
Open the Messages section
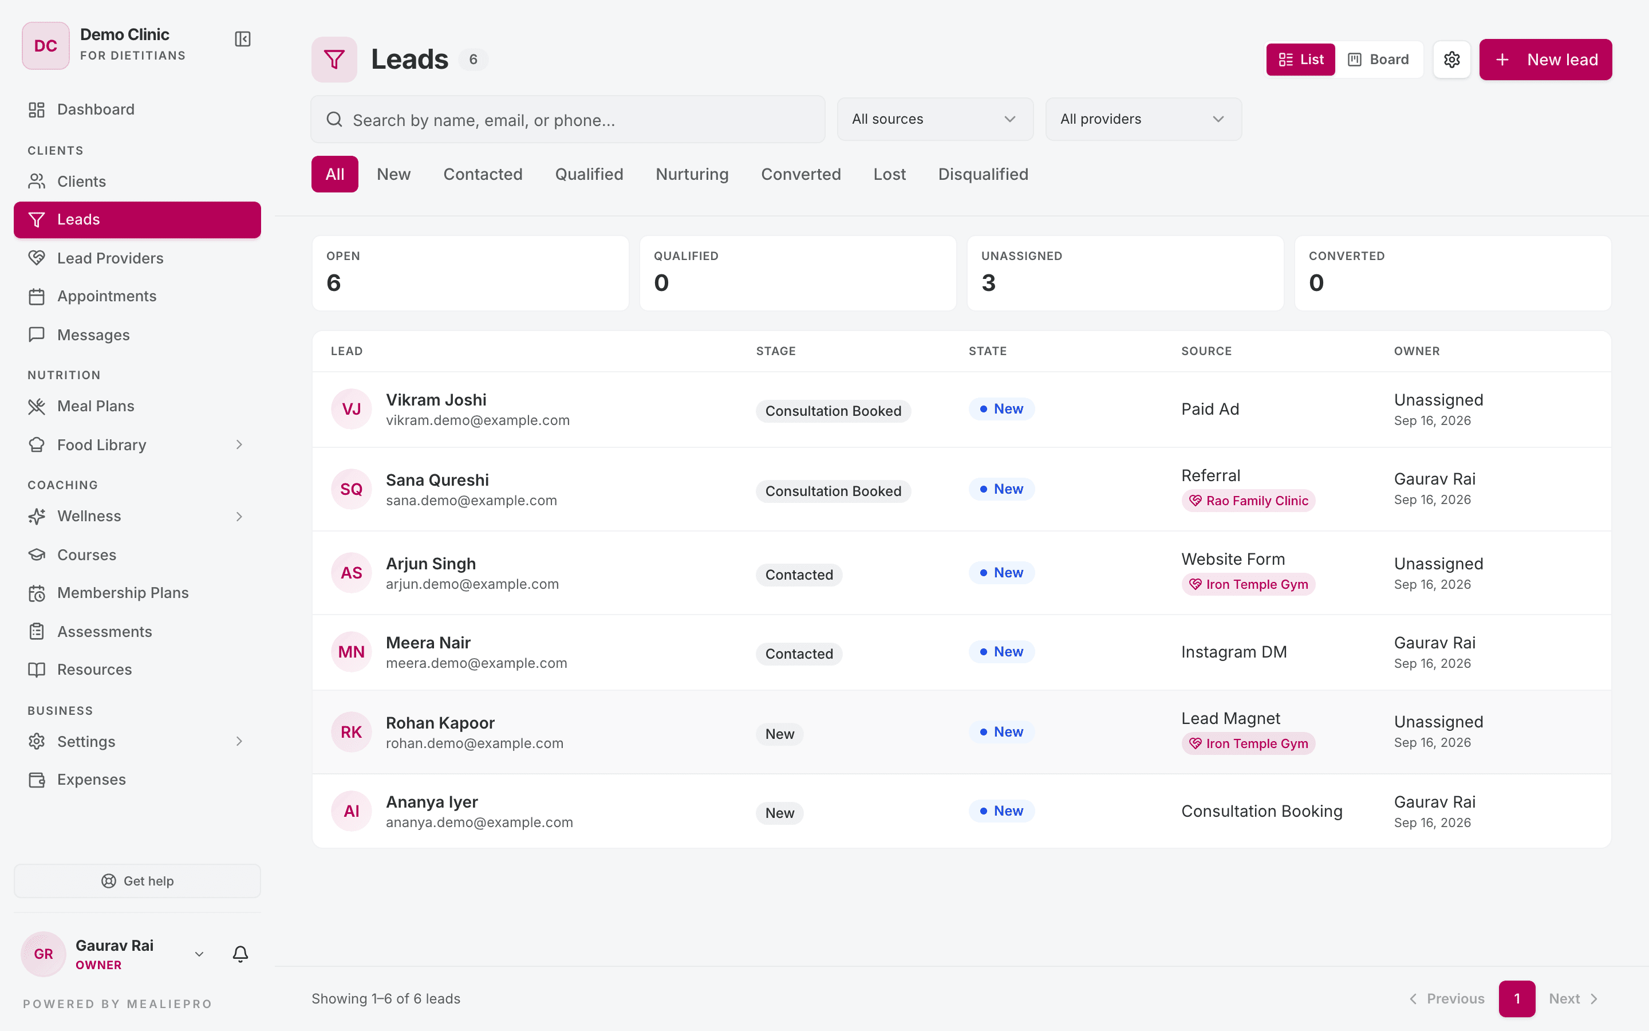pos(137,335)
